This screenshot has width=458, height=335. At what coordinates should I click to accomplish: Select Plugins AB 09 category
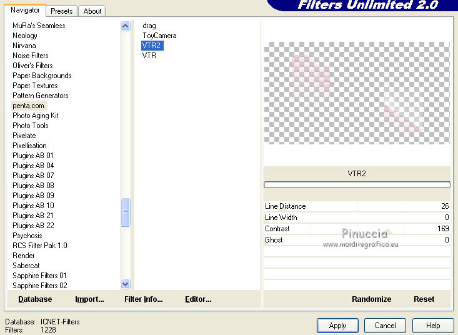click(33, 196)
